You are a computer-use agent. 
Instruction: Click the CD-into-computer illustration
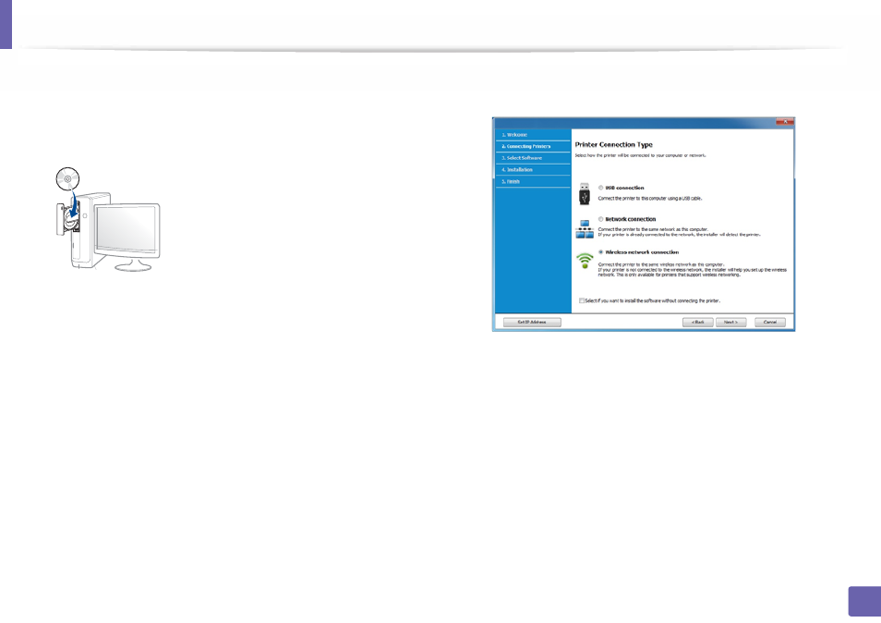108,219
